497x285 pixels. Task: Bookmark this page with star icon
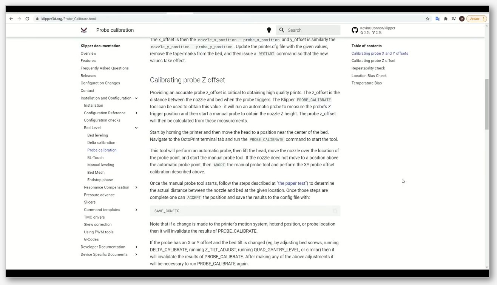[x=428, y=18]
